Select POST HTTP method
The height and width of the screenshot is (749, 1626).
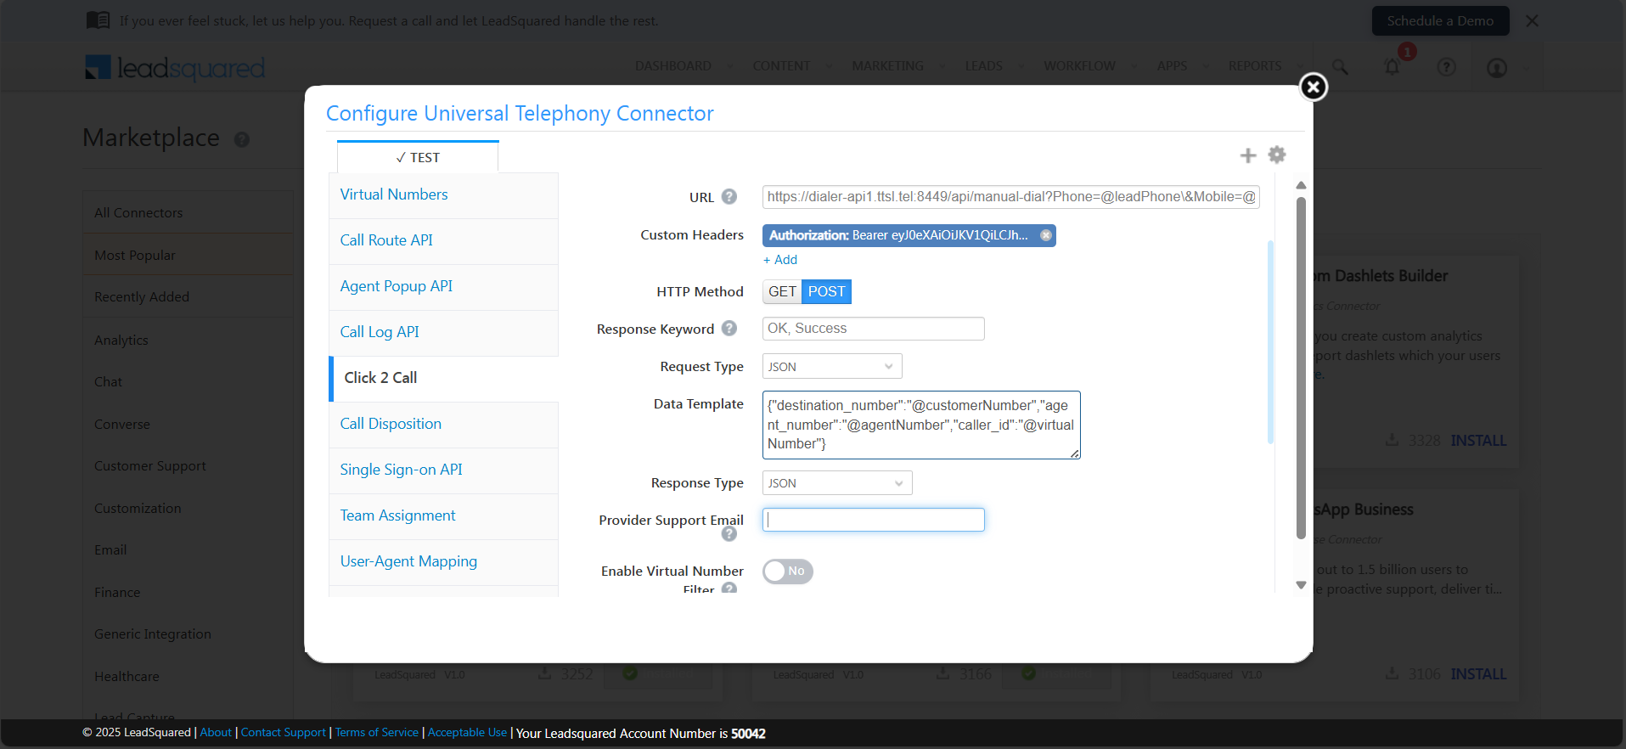tap(826, 292)
